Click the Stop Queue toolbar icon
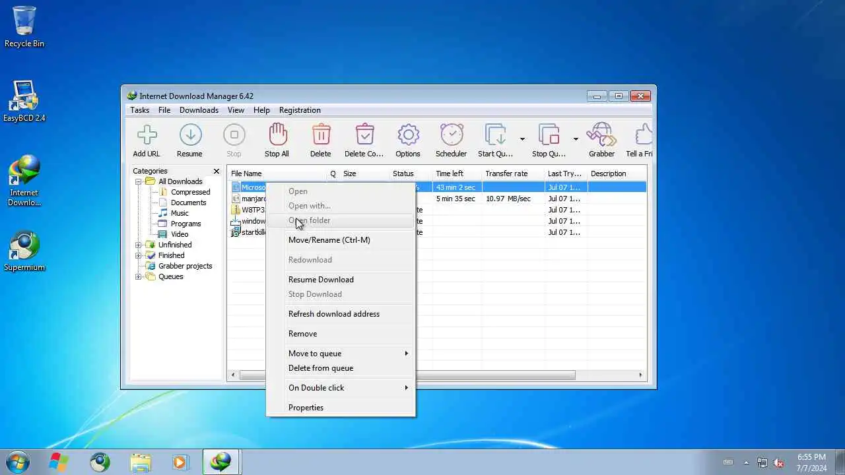This screenshot has width=845, height=475. click(549, 135)
